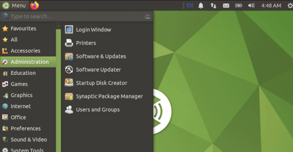Image resolution: width=293 pixels, height=152 pixels.
Task: Launch Firefox from the top panel
Action: pos(34,6)
